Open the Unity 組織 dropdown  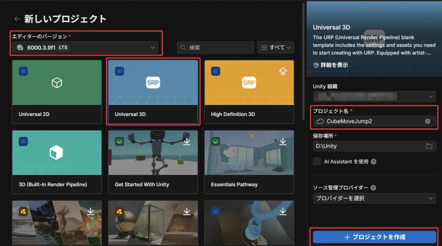click(x=374, y=97)
